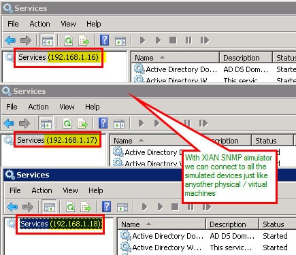Click Status column header in middle window
296x255 pixels.
[x=272, y=141]
